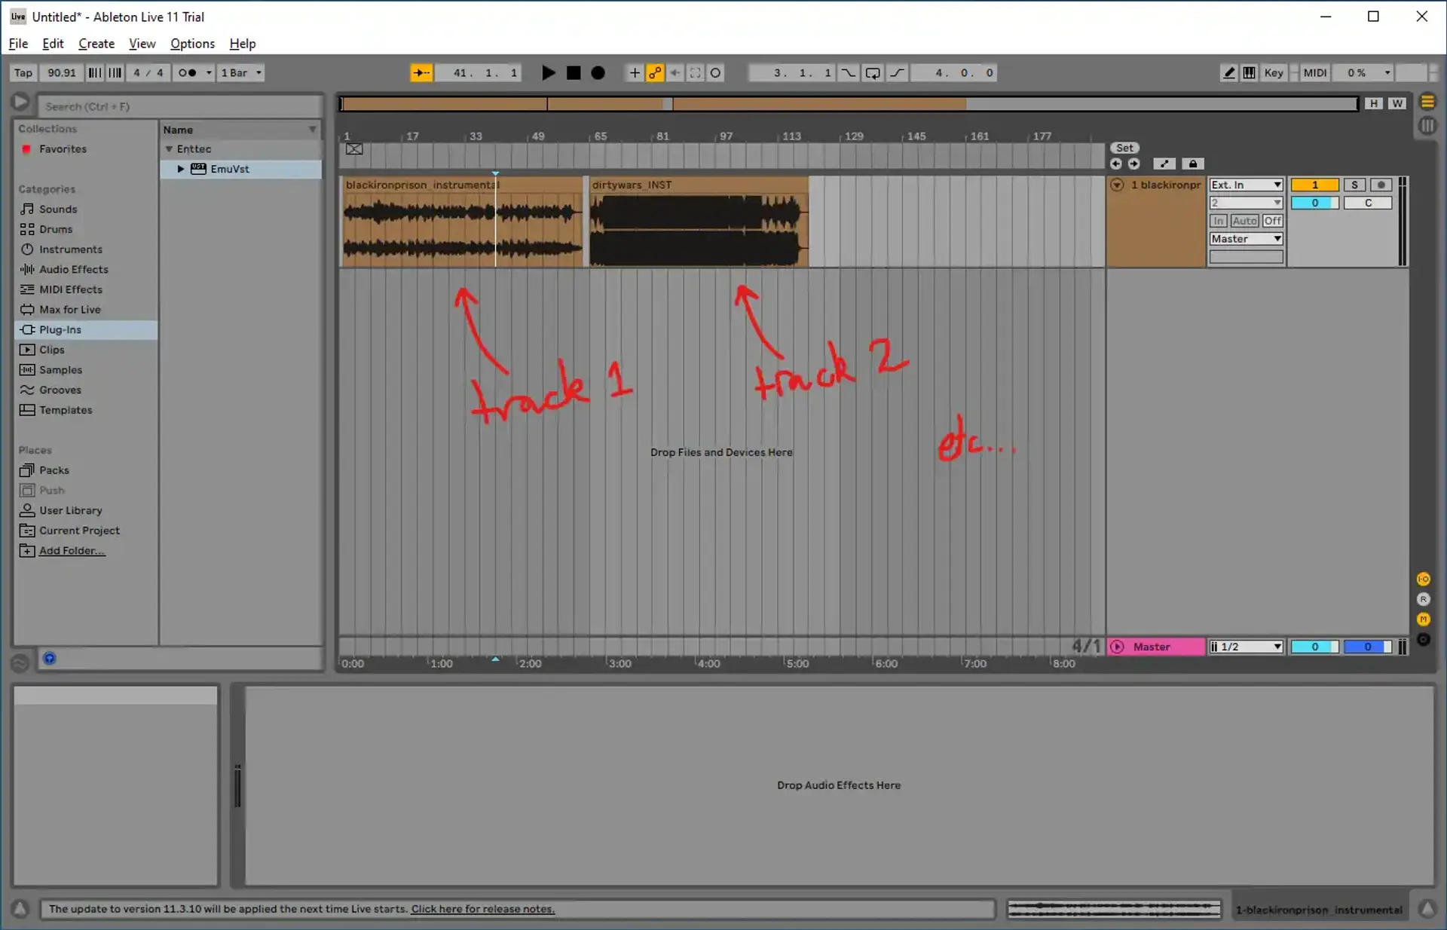Image resolution: width=1447 pixels, height=930 pixels.
Task: Toggle Key map mode switch
Action: click(x=1273, y=73)
